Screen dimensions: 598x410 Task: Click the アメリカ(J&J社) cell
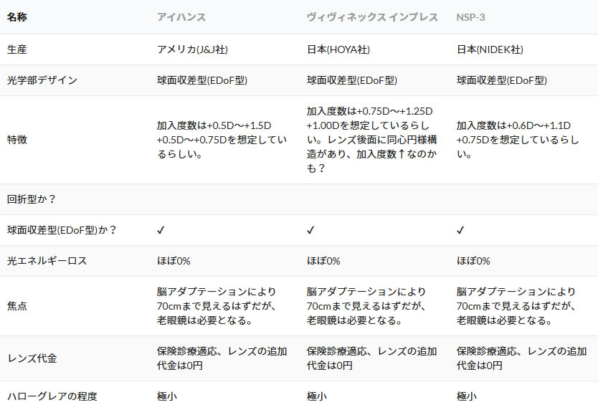tap(192, 49)
